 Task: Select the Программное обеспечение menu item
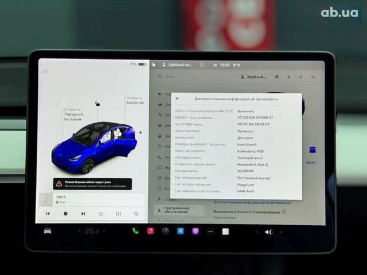coord(179,210)
